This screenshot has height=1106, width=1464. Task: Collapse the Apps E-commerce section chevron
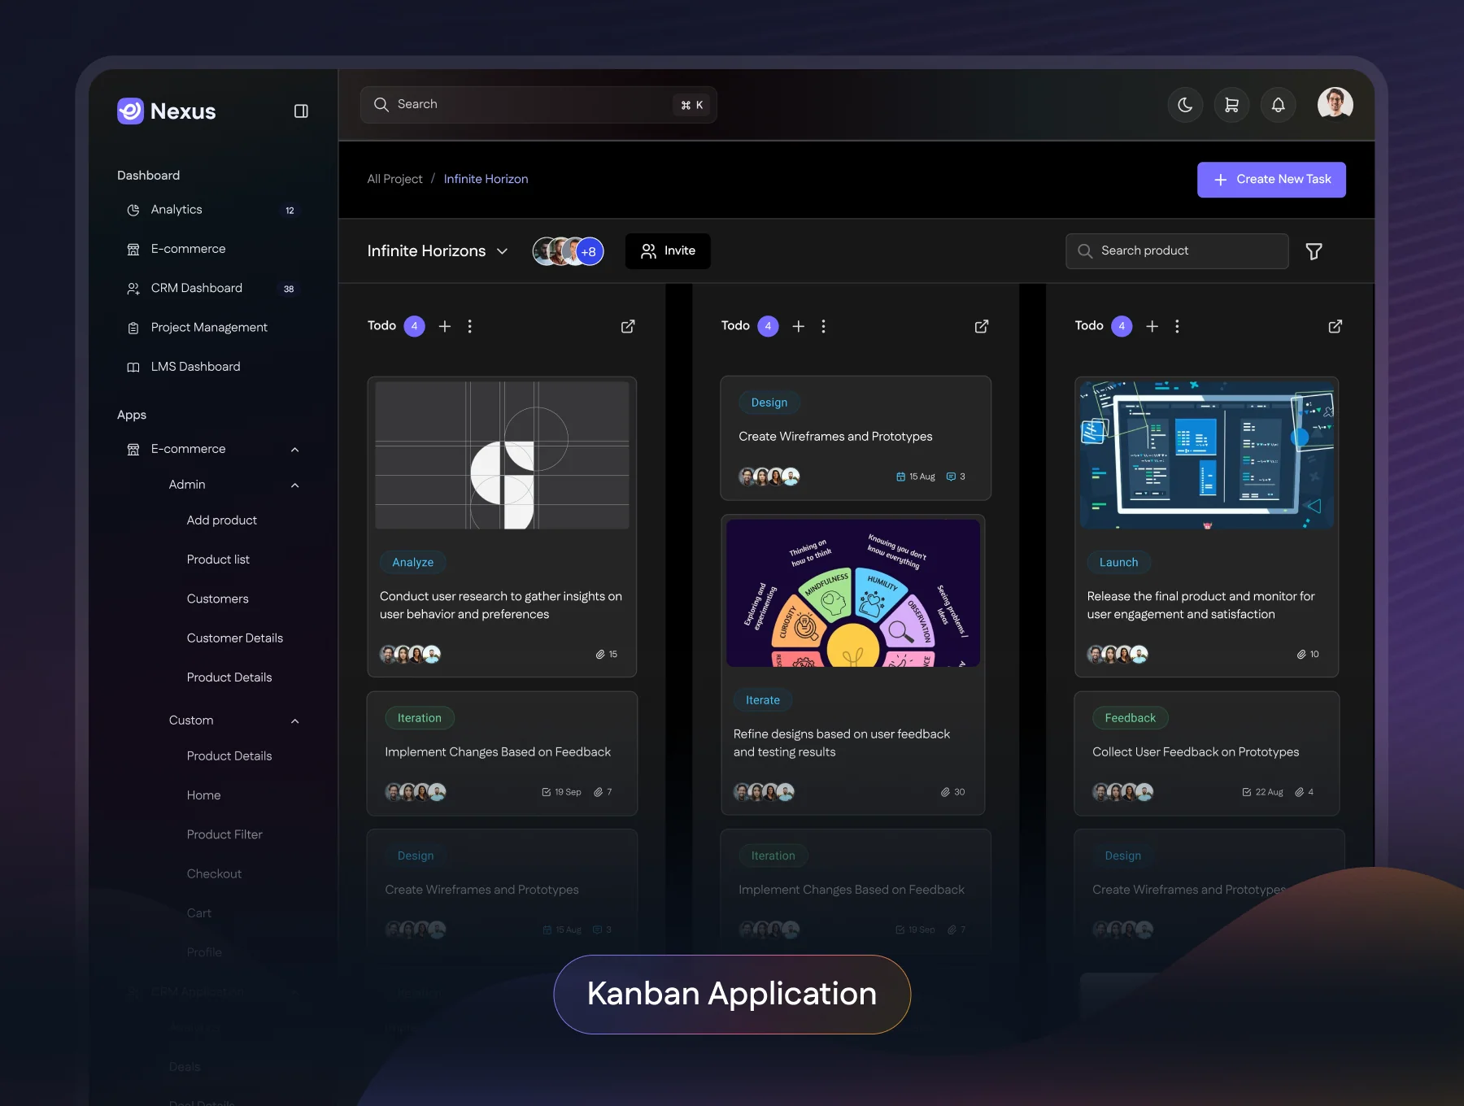pyautogui.click(x=295, y=450)
